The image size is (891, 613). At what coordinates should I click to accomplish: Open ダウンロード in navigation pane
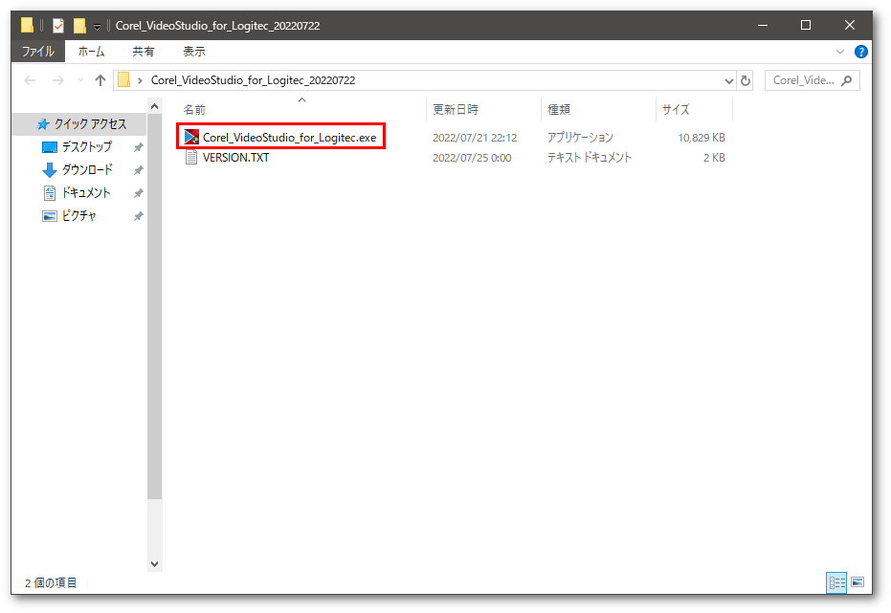click(x=87, y=169)
